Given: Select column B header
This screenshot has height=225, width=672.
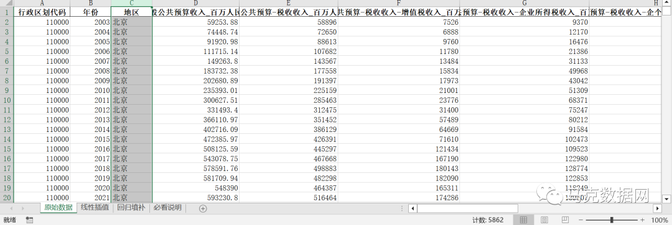Looking at the screenshot, I should tap(90, 3).
